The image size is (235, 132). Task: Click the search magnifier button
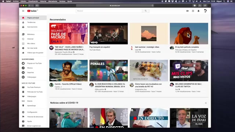[x=145, y=11]
